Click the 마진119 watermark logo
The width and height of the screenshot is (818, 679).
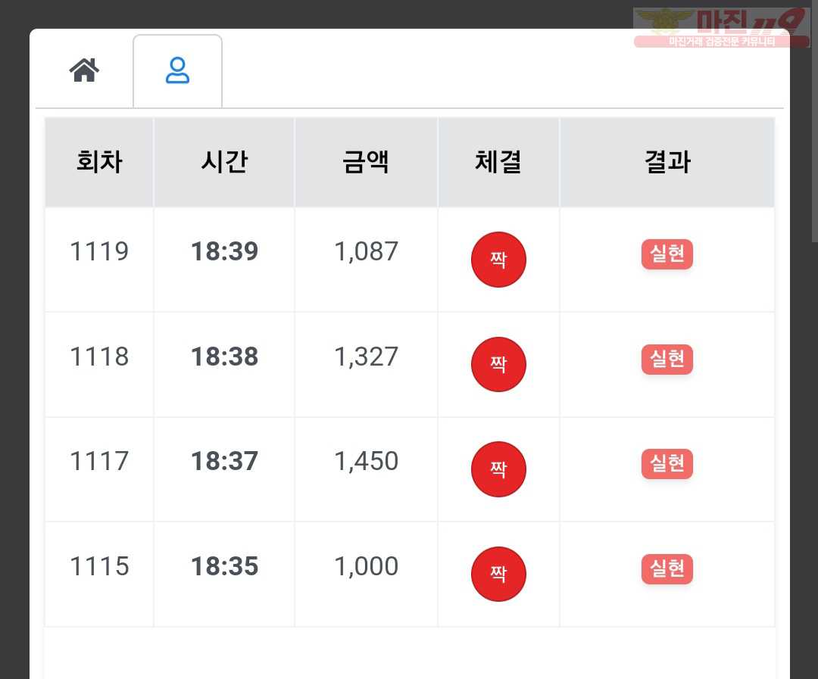pos(722,28)
